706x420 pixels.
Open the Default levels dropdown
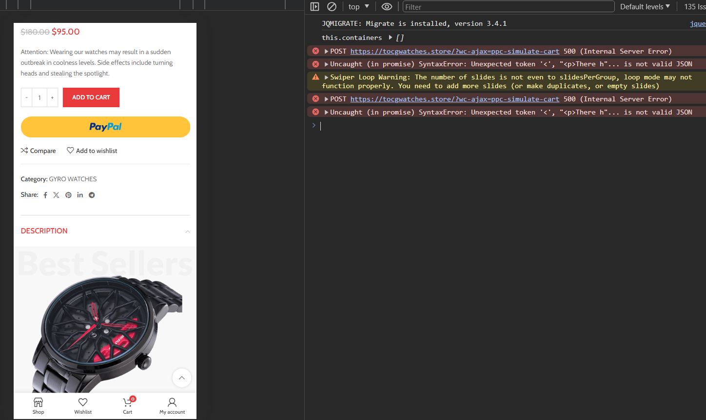645,7
